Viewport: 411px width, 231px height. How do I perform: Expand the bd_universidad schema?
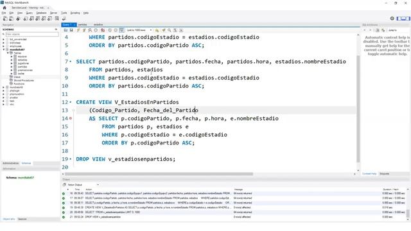3,39
